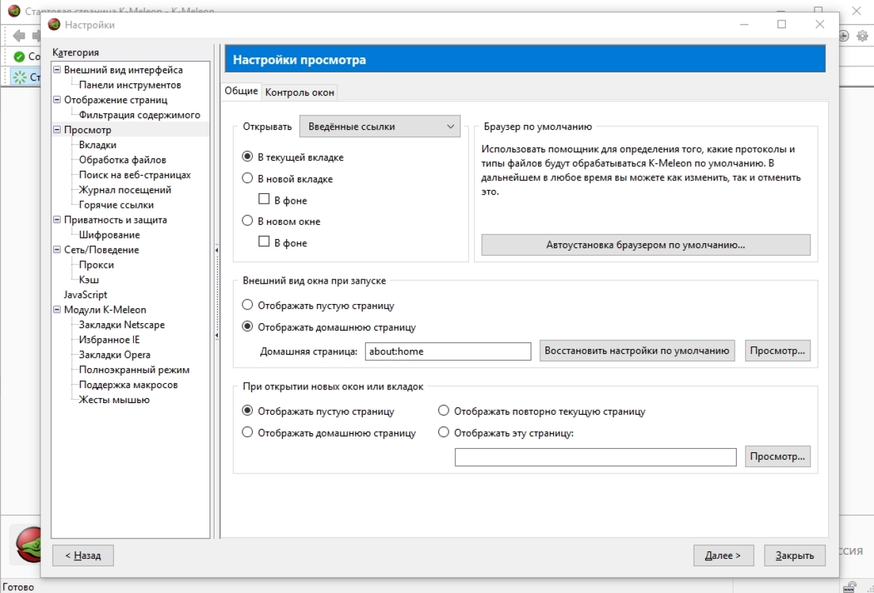Click the Домашняя страница input field

(448, 351)
